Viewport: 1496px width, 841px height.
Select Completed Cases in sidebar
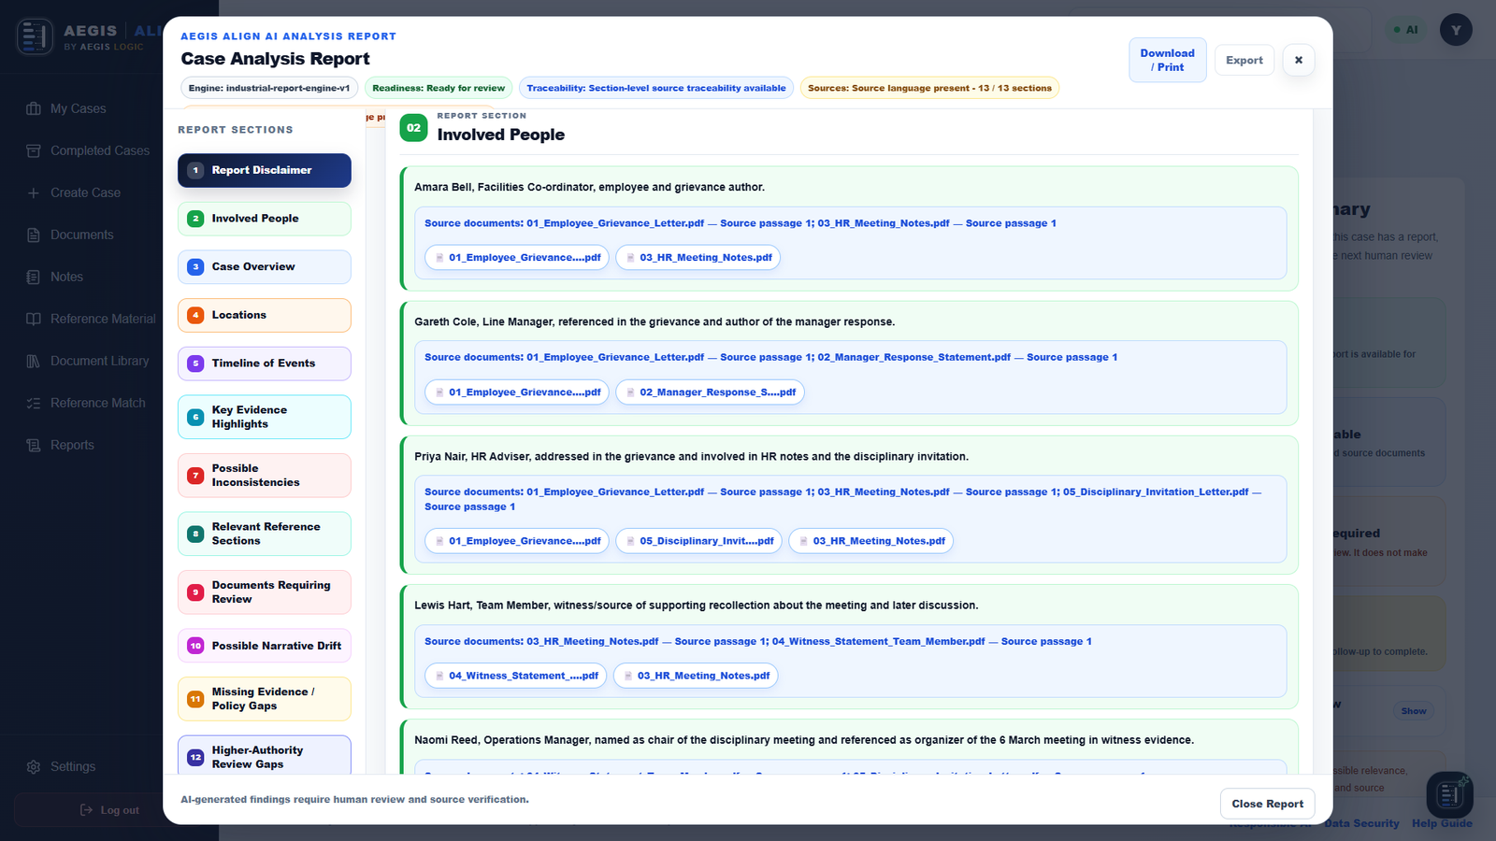click(x=100, y=150)
